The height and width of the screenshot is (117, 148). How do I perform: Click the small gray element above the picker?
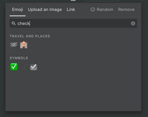(73, 0)
